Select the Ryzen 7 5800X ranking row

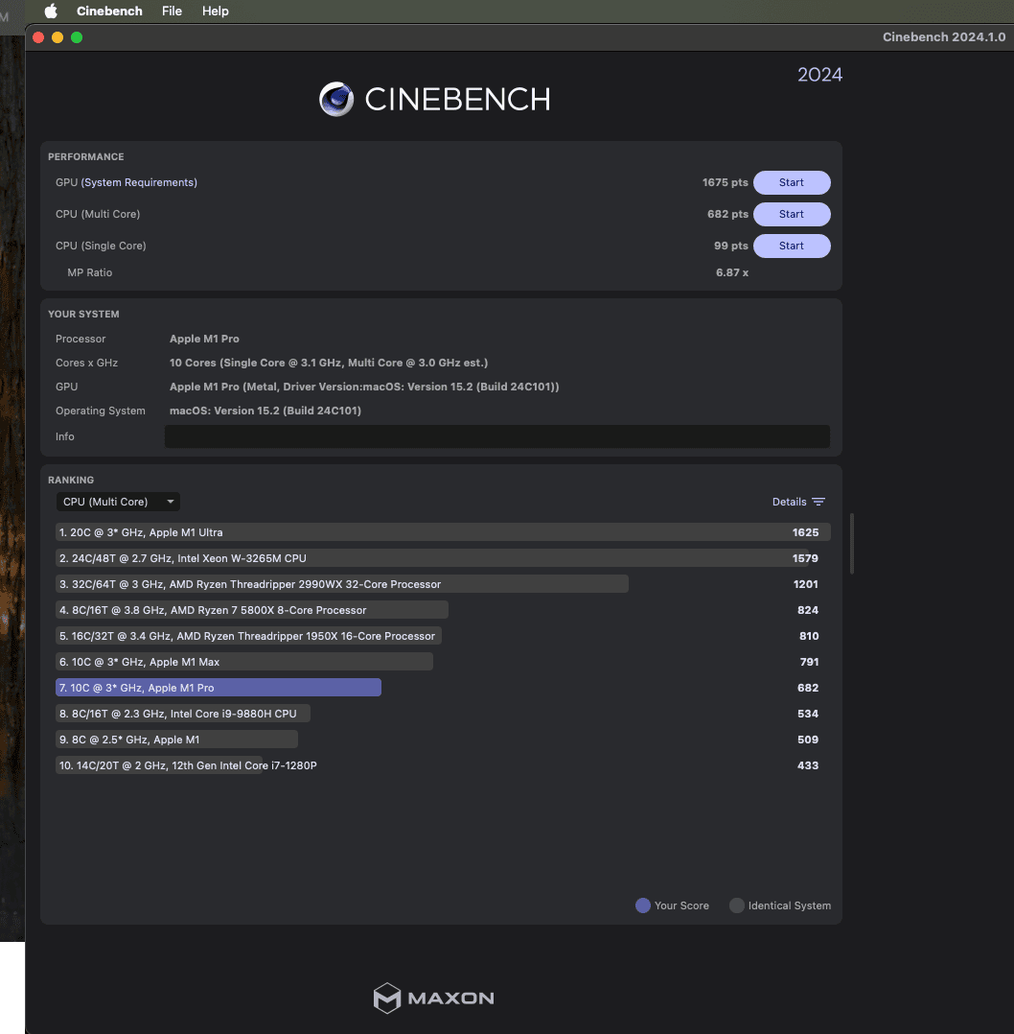(443, 610)
